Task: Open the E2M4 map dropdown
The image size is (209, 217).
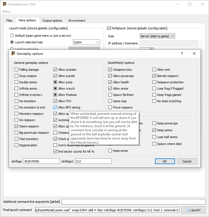Action: tap(86, 42)
